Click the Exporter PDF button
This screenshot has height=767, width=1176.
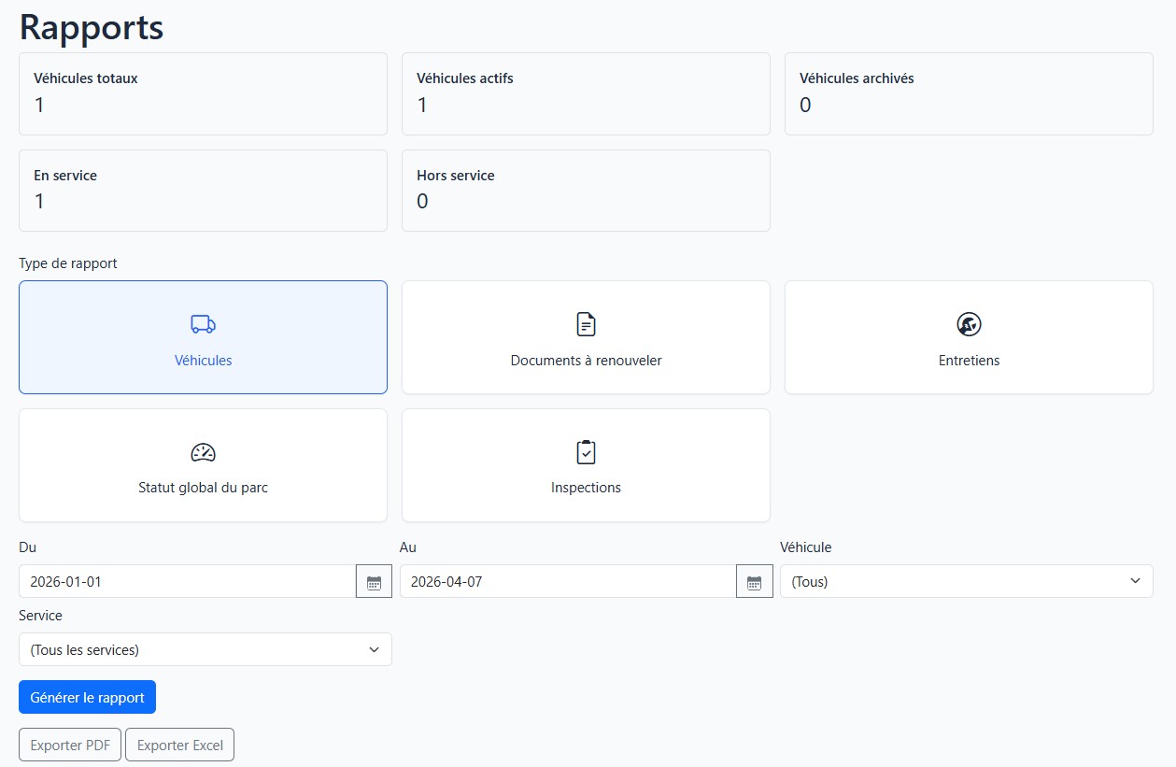tap(69, 745)
